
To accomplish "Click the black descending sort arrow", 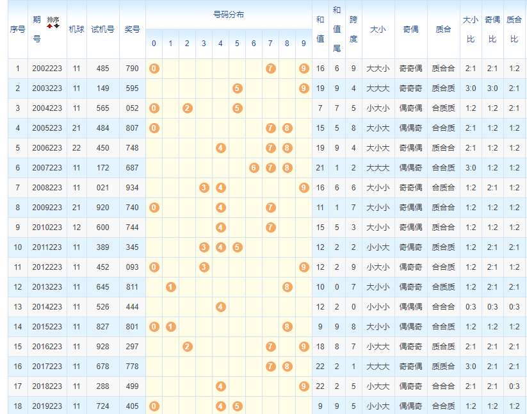I will tap(57, 26).
